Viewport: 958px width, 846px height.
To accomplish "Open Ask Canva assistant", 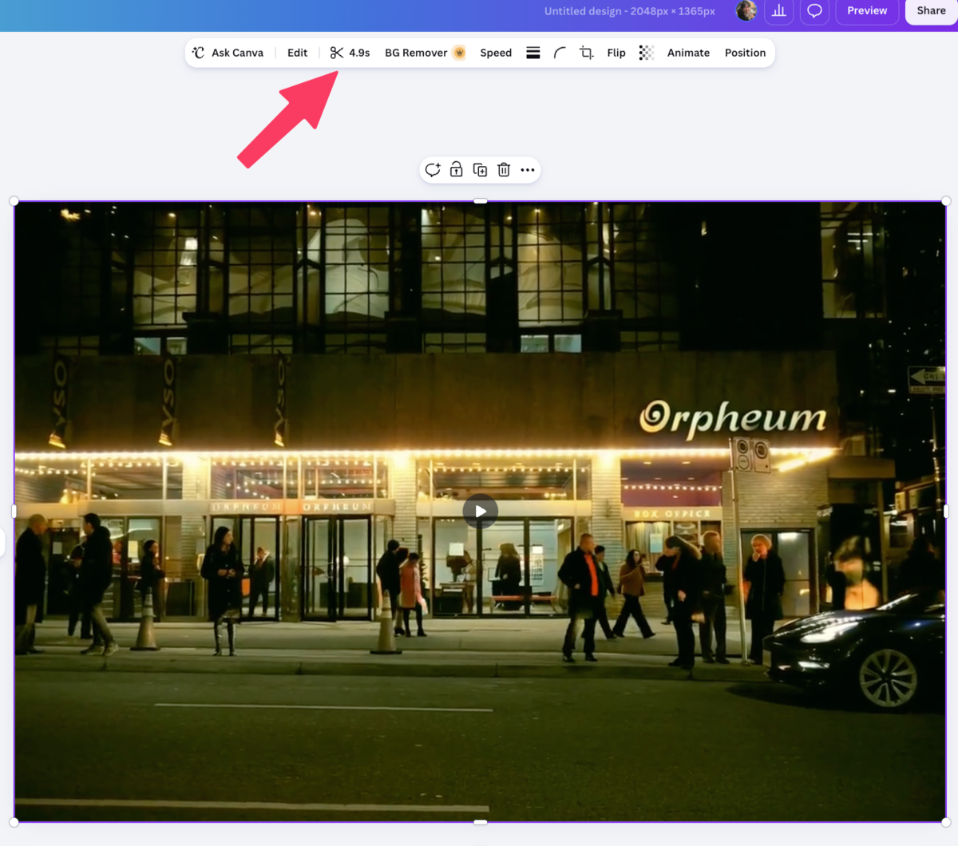I will click(x=228, y=53).
